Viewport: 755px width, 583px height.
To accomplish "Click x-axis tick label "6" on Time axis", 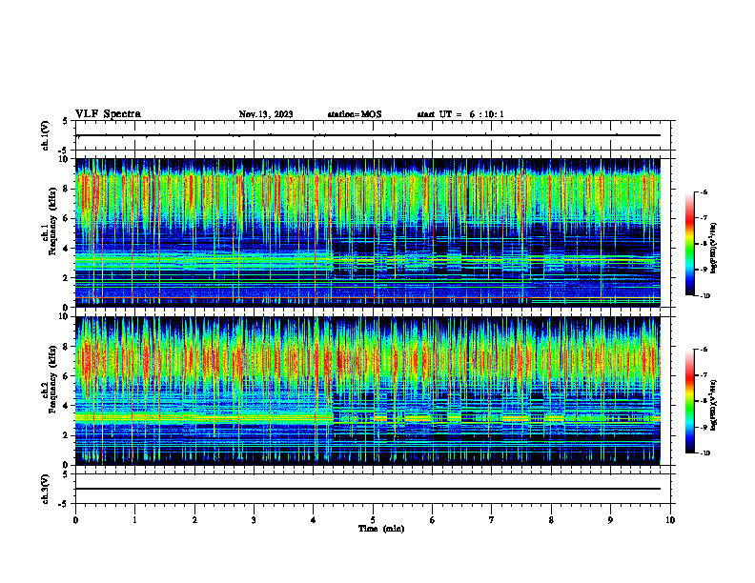I will 433,520.
